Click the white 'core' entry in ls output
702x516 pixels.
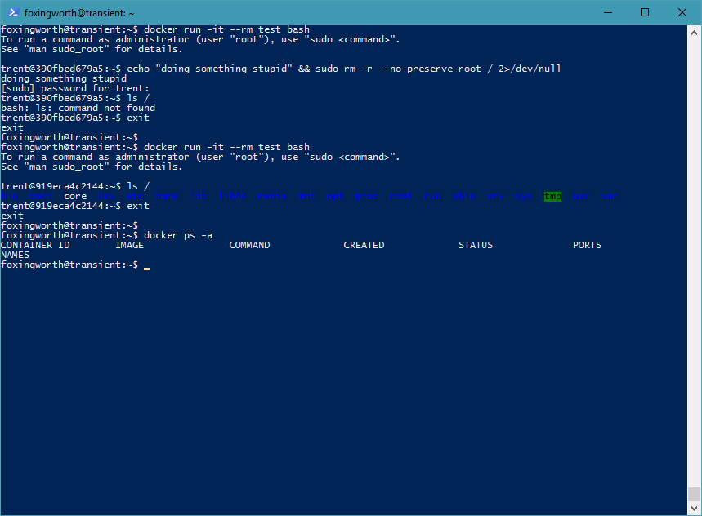pos(75,196)
